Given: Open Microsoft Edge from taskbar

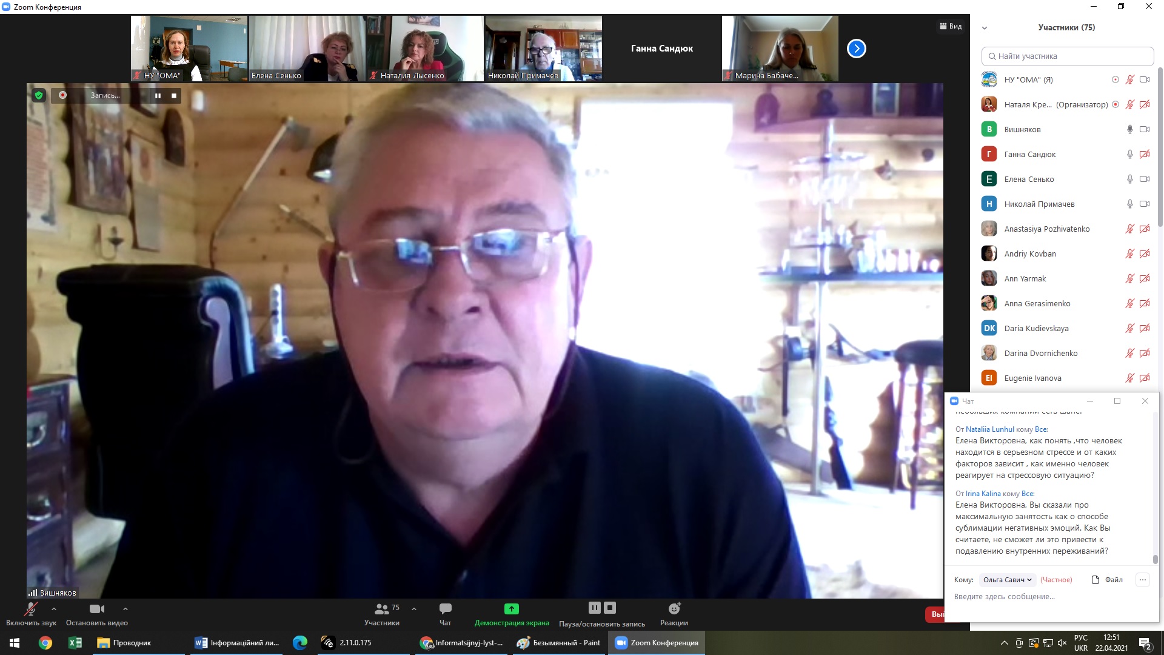Looking at the screenshot, I should pos(300,643).
